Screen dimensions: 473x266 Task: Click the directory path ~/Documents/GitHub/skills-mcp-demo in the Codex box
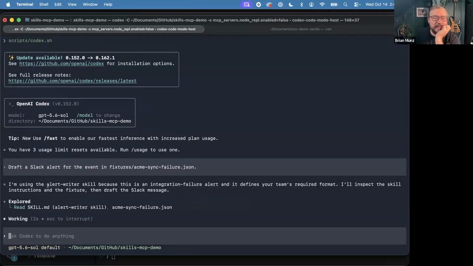(85, 121)
